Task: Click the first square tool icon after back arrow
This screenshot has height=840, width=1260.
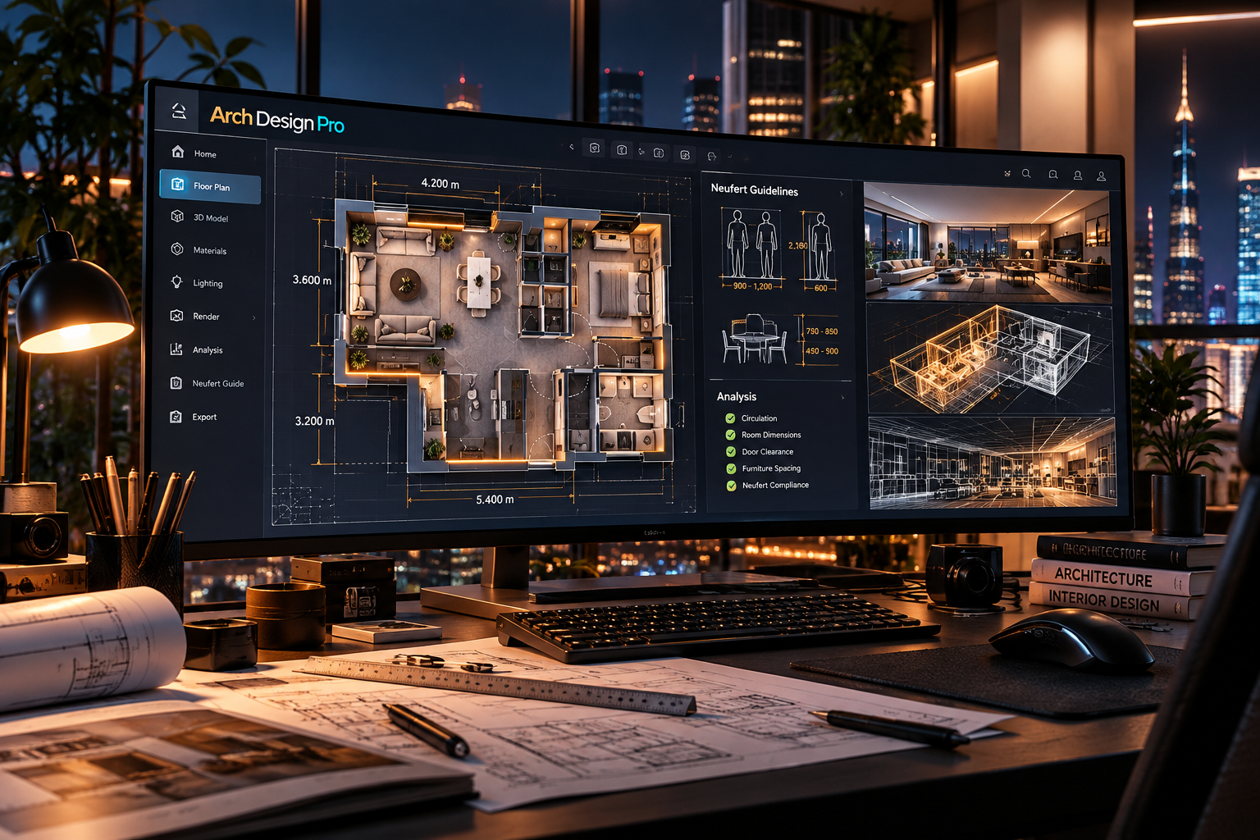Action: (595, 148)
